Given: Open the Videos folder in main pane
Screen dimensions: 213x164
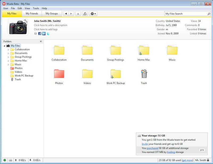Looking at the screenshot, I should pos(87,74).
